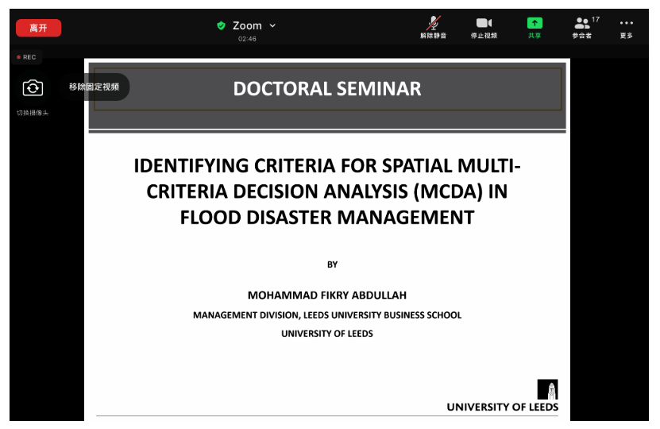
Task: Unmute the microphone (解除静音)
Action: pos(433,27)
